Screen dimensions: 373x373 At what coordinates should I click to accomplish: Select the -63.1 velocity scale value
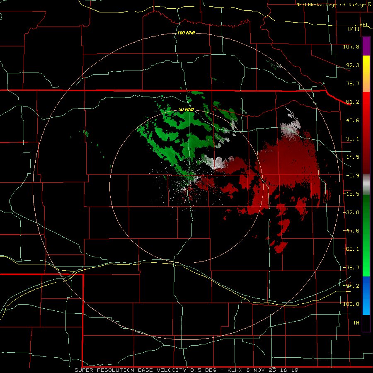(x=351, y=249)
